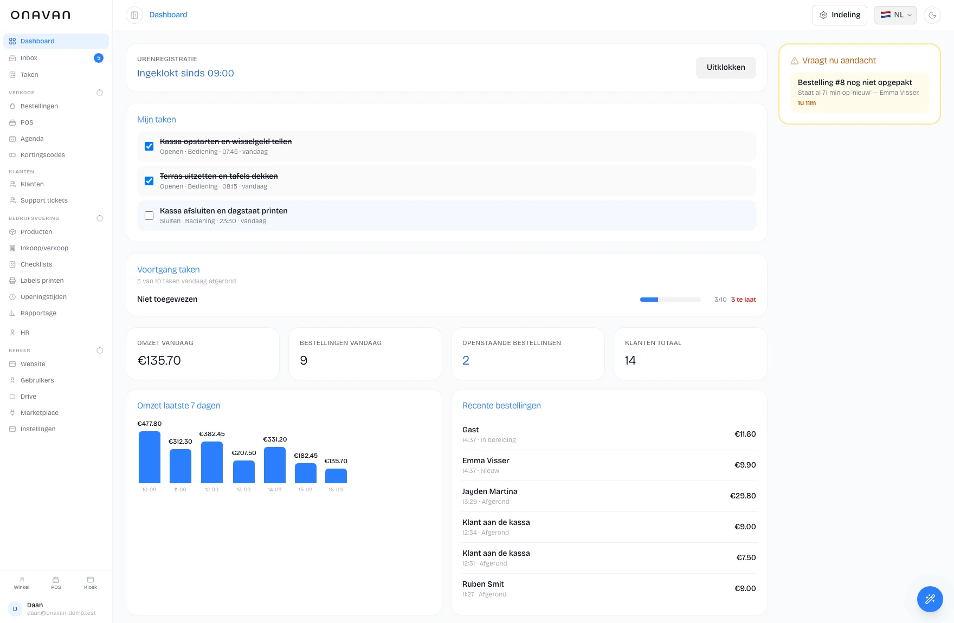This screenshot has width=954, height=623.
Task: Open Kiosk shortcut at sidebar bottom
Action: [x=91, y=583]
